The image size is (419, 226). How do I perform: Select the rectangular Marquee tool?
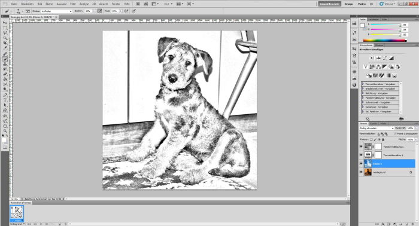[x=5, y=28]
